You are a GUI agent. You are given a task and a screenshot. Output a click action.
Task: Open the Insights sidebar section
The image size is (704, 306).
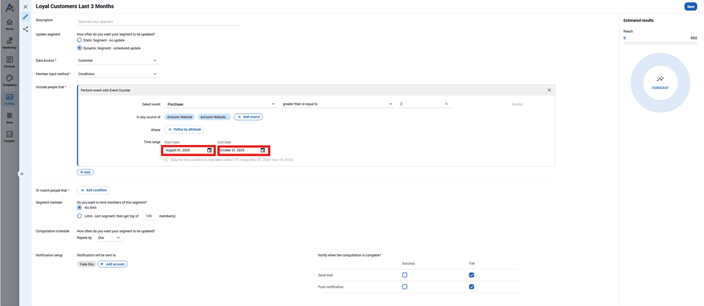(9, 136)
